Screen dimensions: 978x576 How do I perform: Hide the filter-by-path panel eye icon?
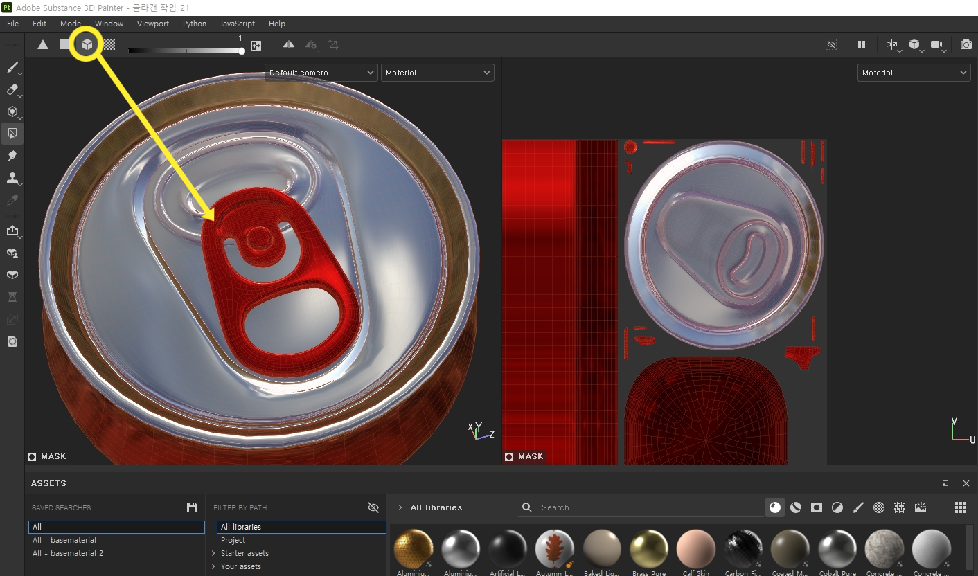coord(373,507)
